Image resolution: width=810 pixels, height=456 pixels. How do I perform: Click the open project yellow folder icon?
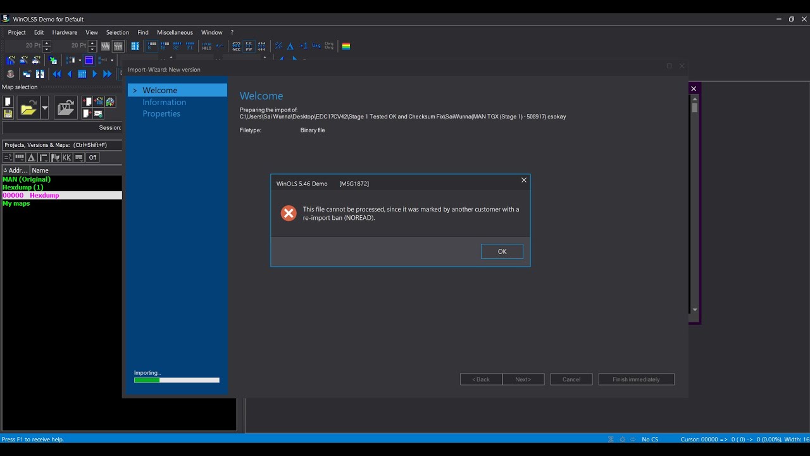pyautogui.click(x=28, y=108)
